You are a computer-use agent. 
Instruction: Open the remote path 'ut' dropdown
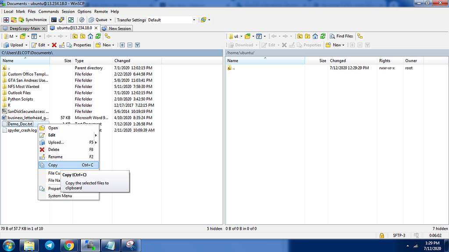coord(241,36)
